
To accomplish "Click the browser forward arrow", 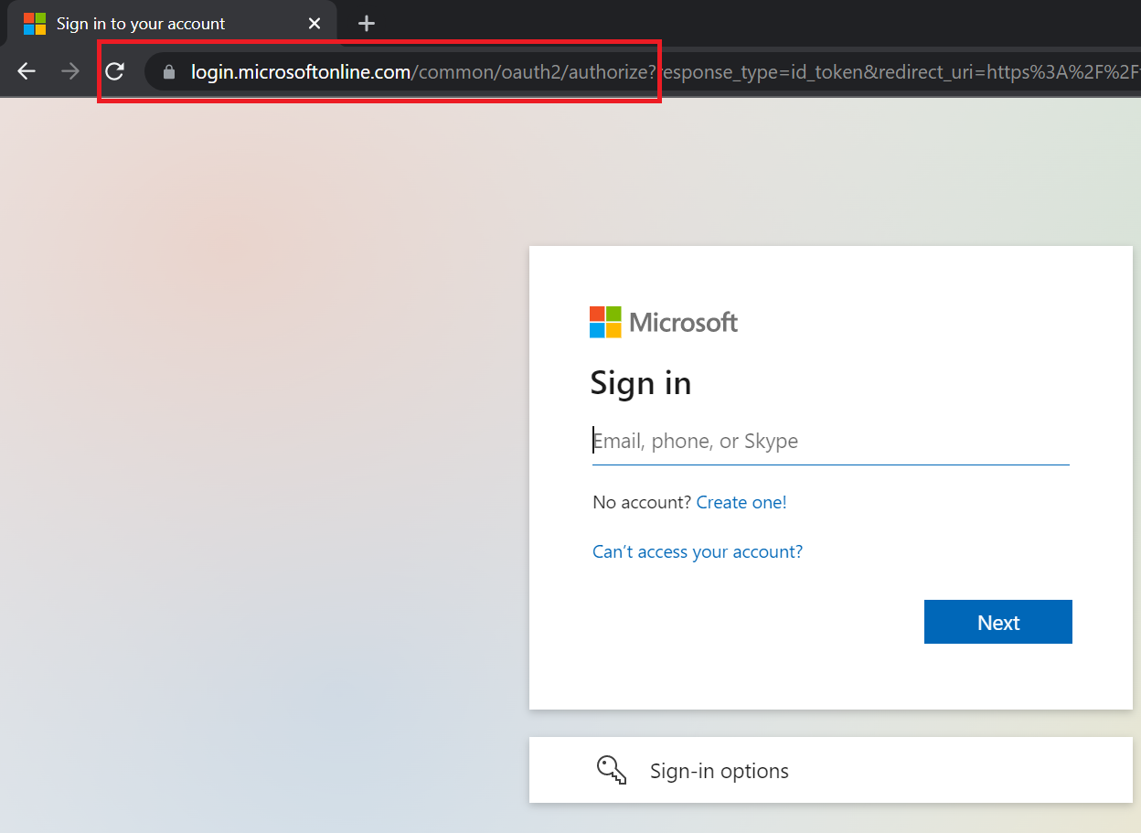I will (x=70, y=71).
